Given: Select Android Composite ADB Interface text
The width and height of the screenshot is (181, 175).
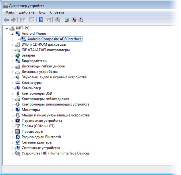Looking at the screenshot, I should pyautogui.click(x=54, y=39).
